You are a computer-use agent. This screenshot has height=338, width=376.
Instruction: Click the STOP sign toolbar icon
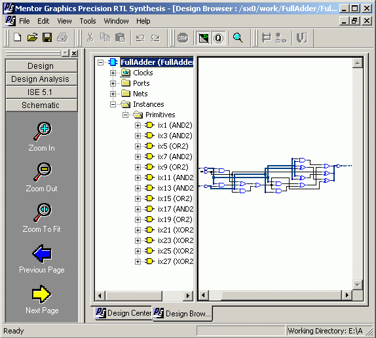(x=183, y=38)
